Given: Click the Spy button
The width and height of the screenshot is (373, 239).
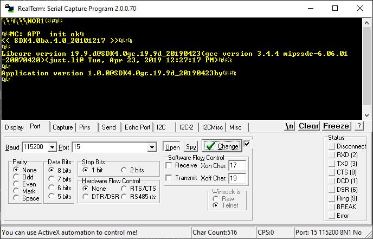Looking at the screenshot, I should point(191,147).
